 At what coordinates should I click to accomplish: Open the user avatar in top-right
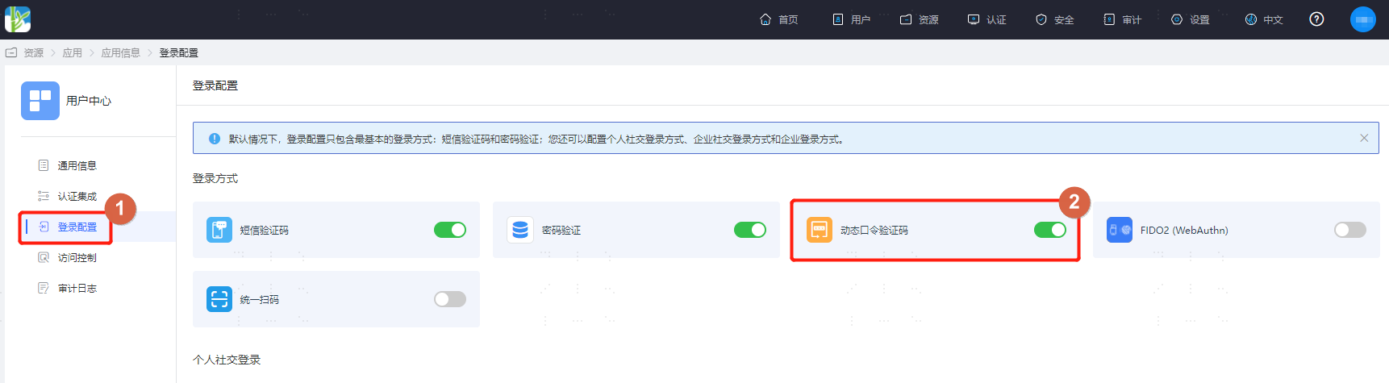click(x=1363, y=19)
